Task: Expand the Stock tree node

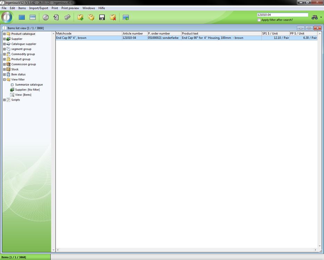Action: pyautogui.click(x=4, y=70)
